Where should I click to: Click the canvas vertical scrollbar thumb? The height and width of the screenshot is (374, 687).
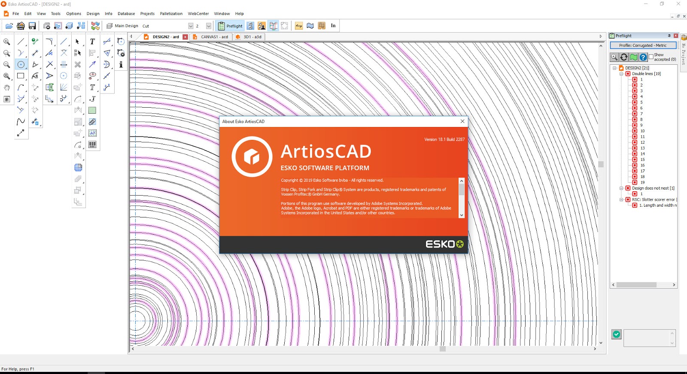click(601, 164)
